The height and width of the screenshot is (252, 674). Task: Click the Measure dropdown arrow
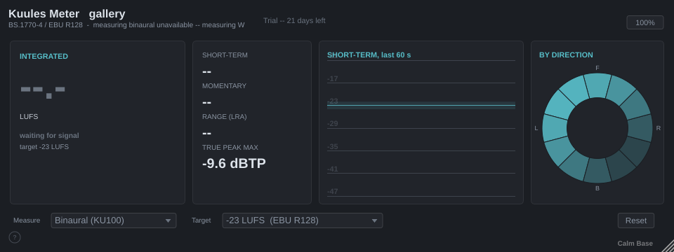click(x=168, y=220)
